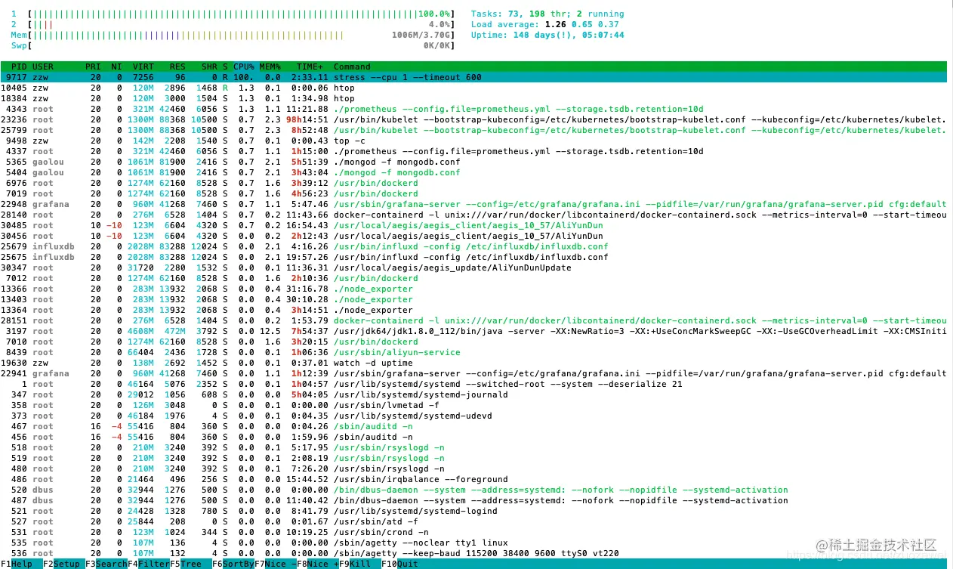Click the Uptime 148 days line
This screenshot has width=953, height=569.
[x=547, y=35]
